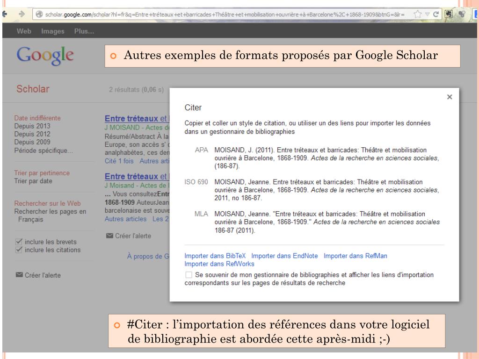Select the APA citation text

(x=327, y=158)
